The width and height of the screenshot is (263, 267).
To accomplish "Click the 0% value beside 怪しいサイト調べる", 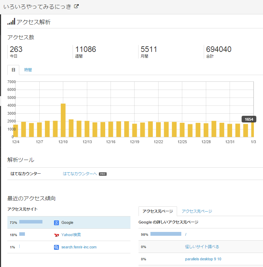I will (x=143, y=247).
